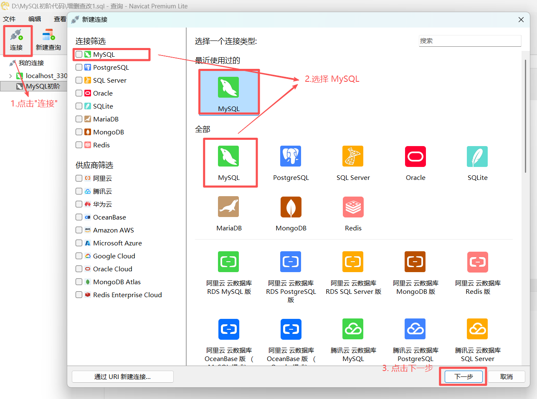Select 阿里云 云数据库 MongoDB 版 icon
537x399 pixels.
(415, 262)
